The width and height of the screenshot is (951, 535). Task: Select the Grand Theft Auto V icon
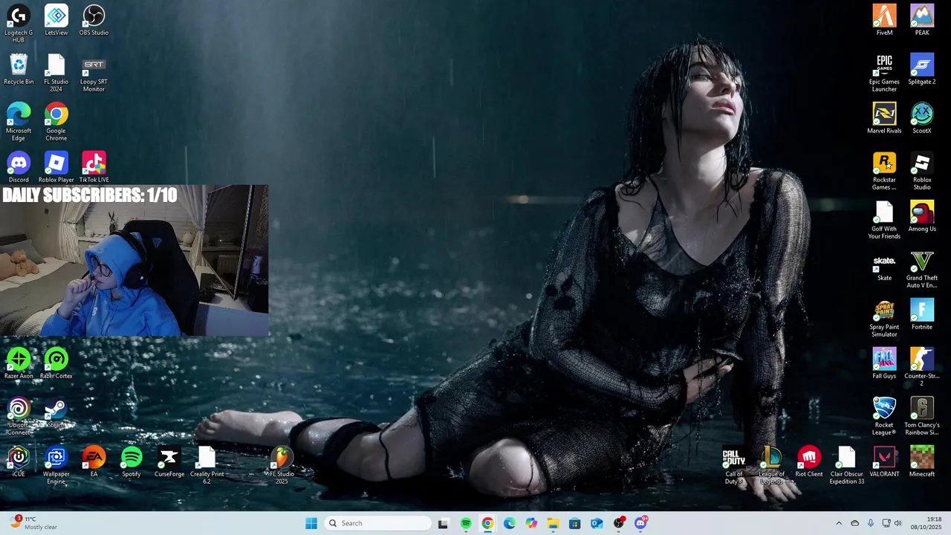pyautogui.click(x=922, y=268)
